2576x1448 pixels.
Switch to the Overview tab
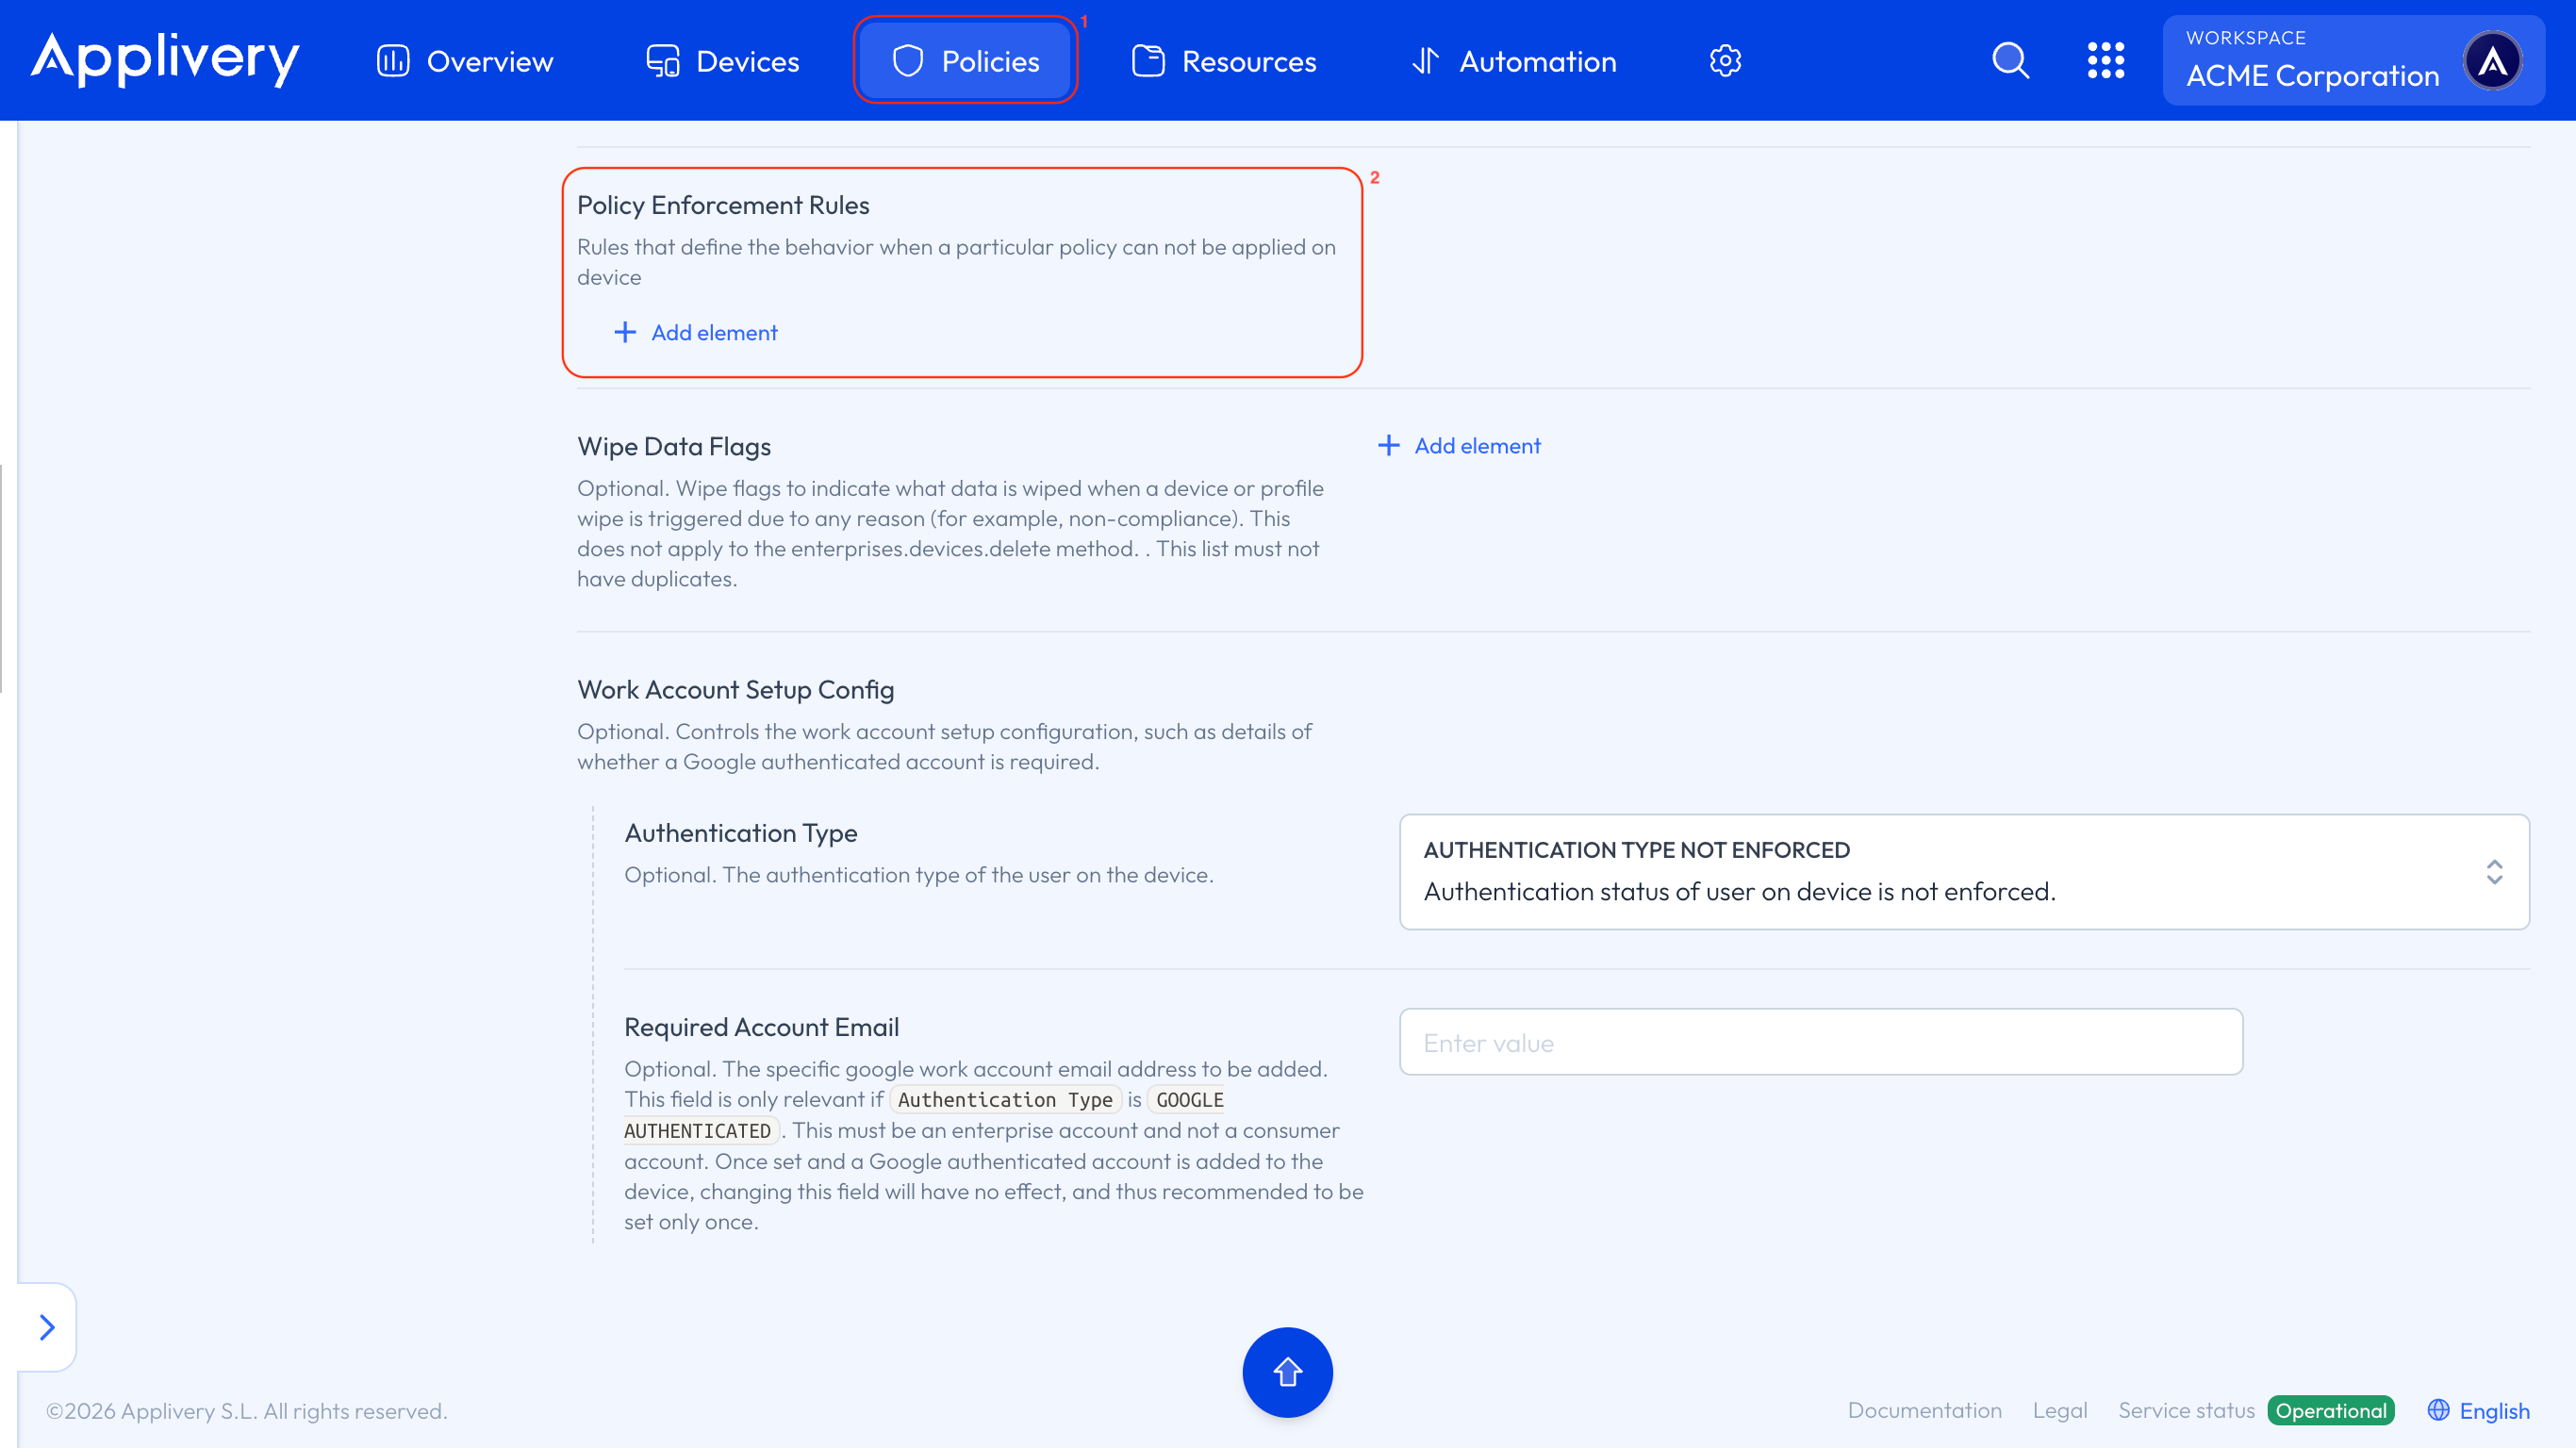coord(465,61)
